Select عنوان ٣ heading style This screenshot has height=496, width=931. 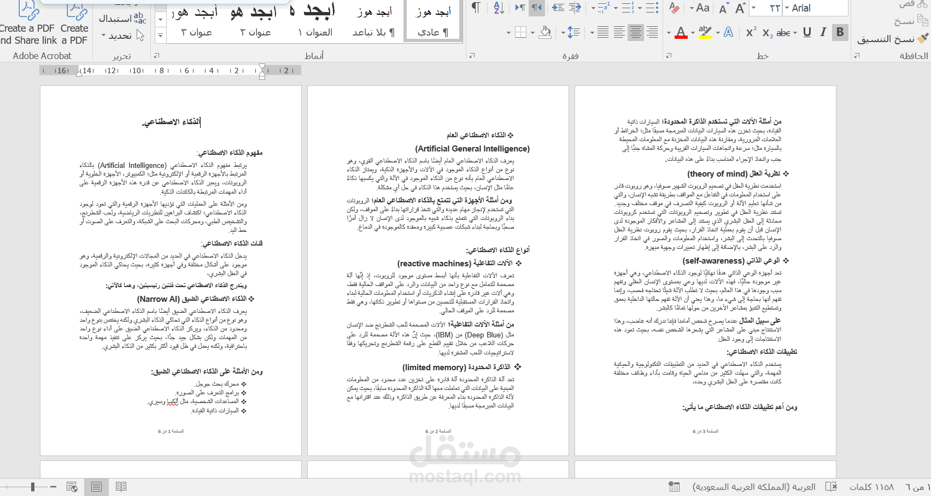(x=196, y=20)
